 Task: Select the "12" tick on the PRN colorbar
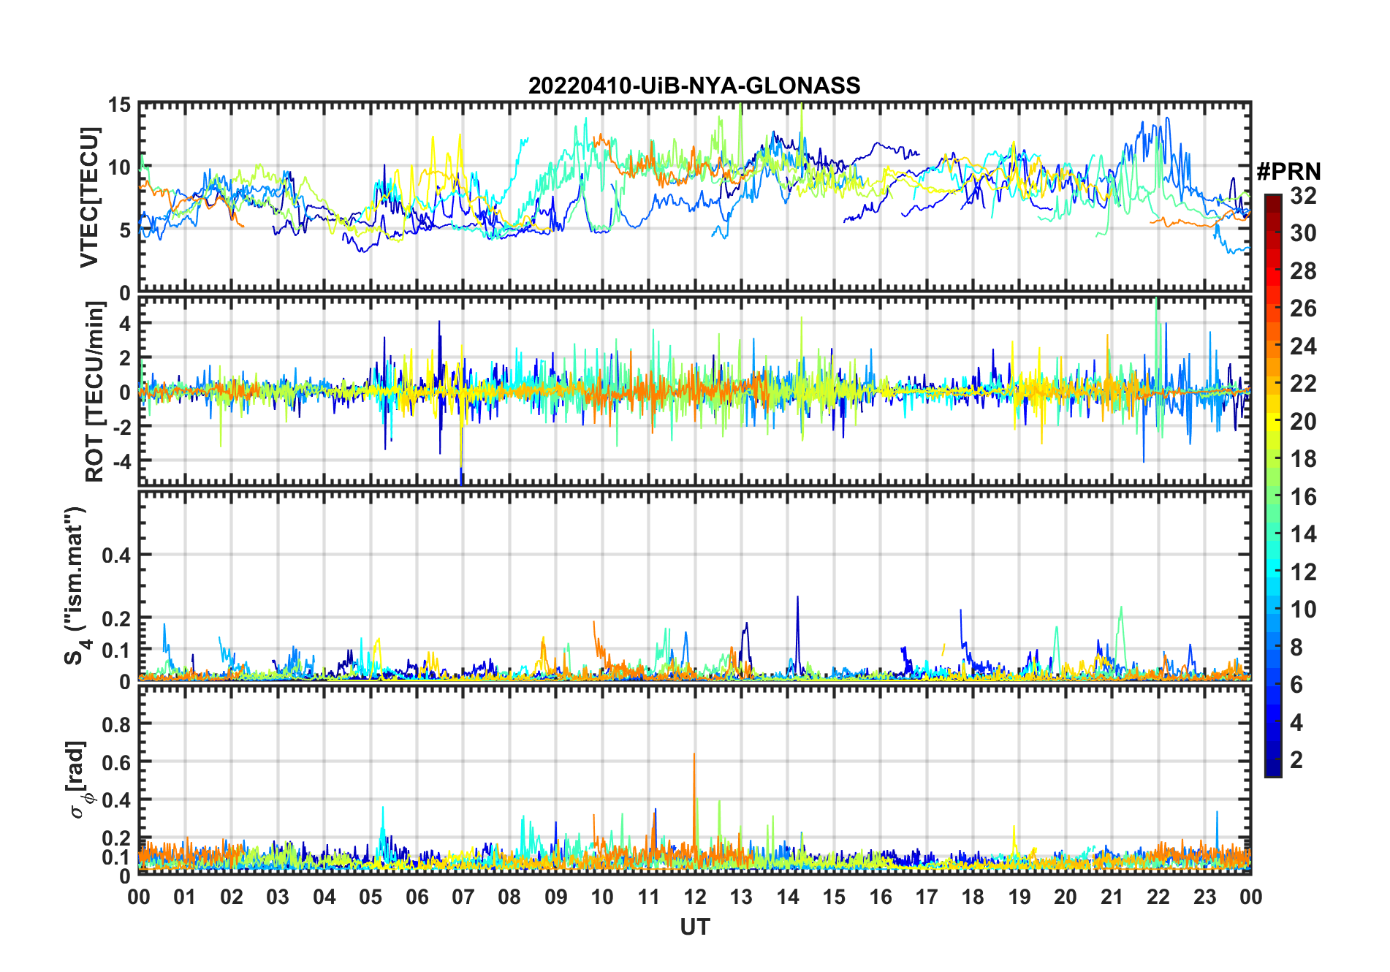tap(1303, 572)
